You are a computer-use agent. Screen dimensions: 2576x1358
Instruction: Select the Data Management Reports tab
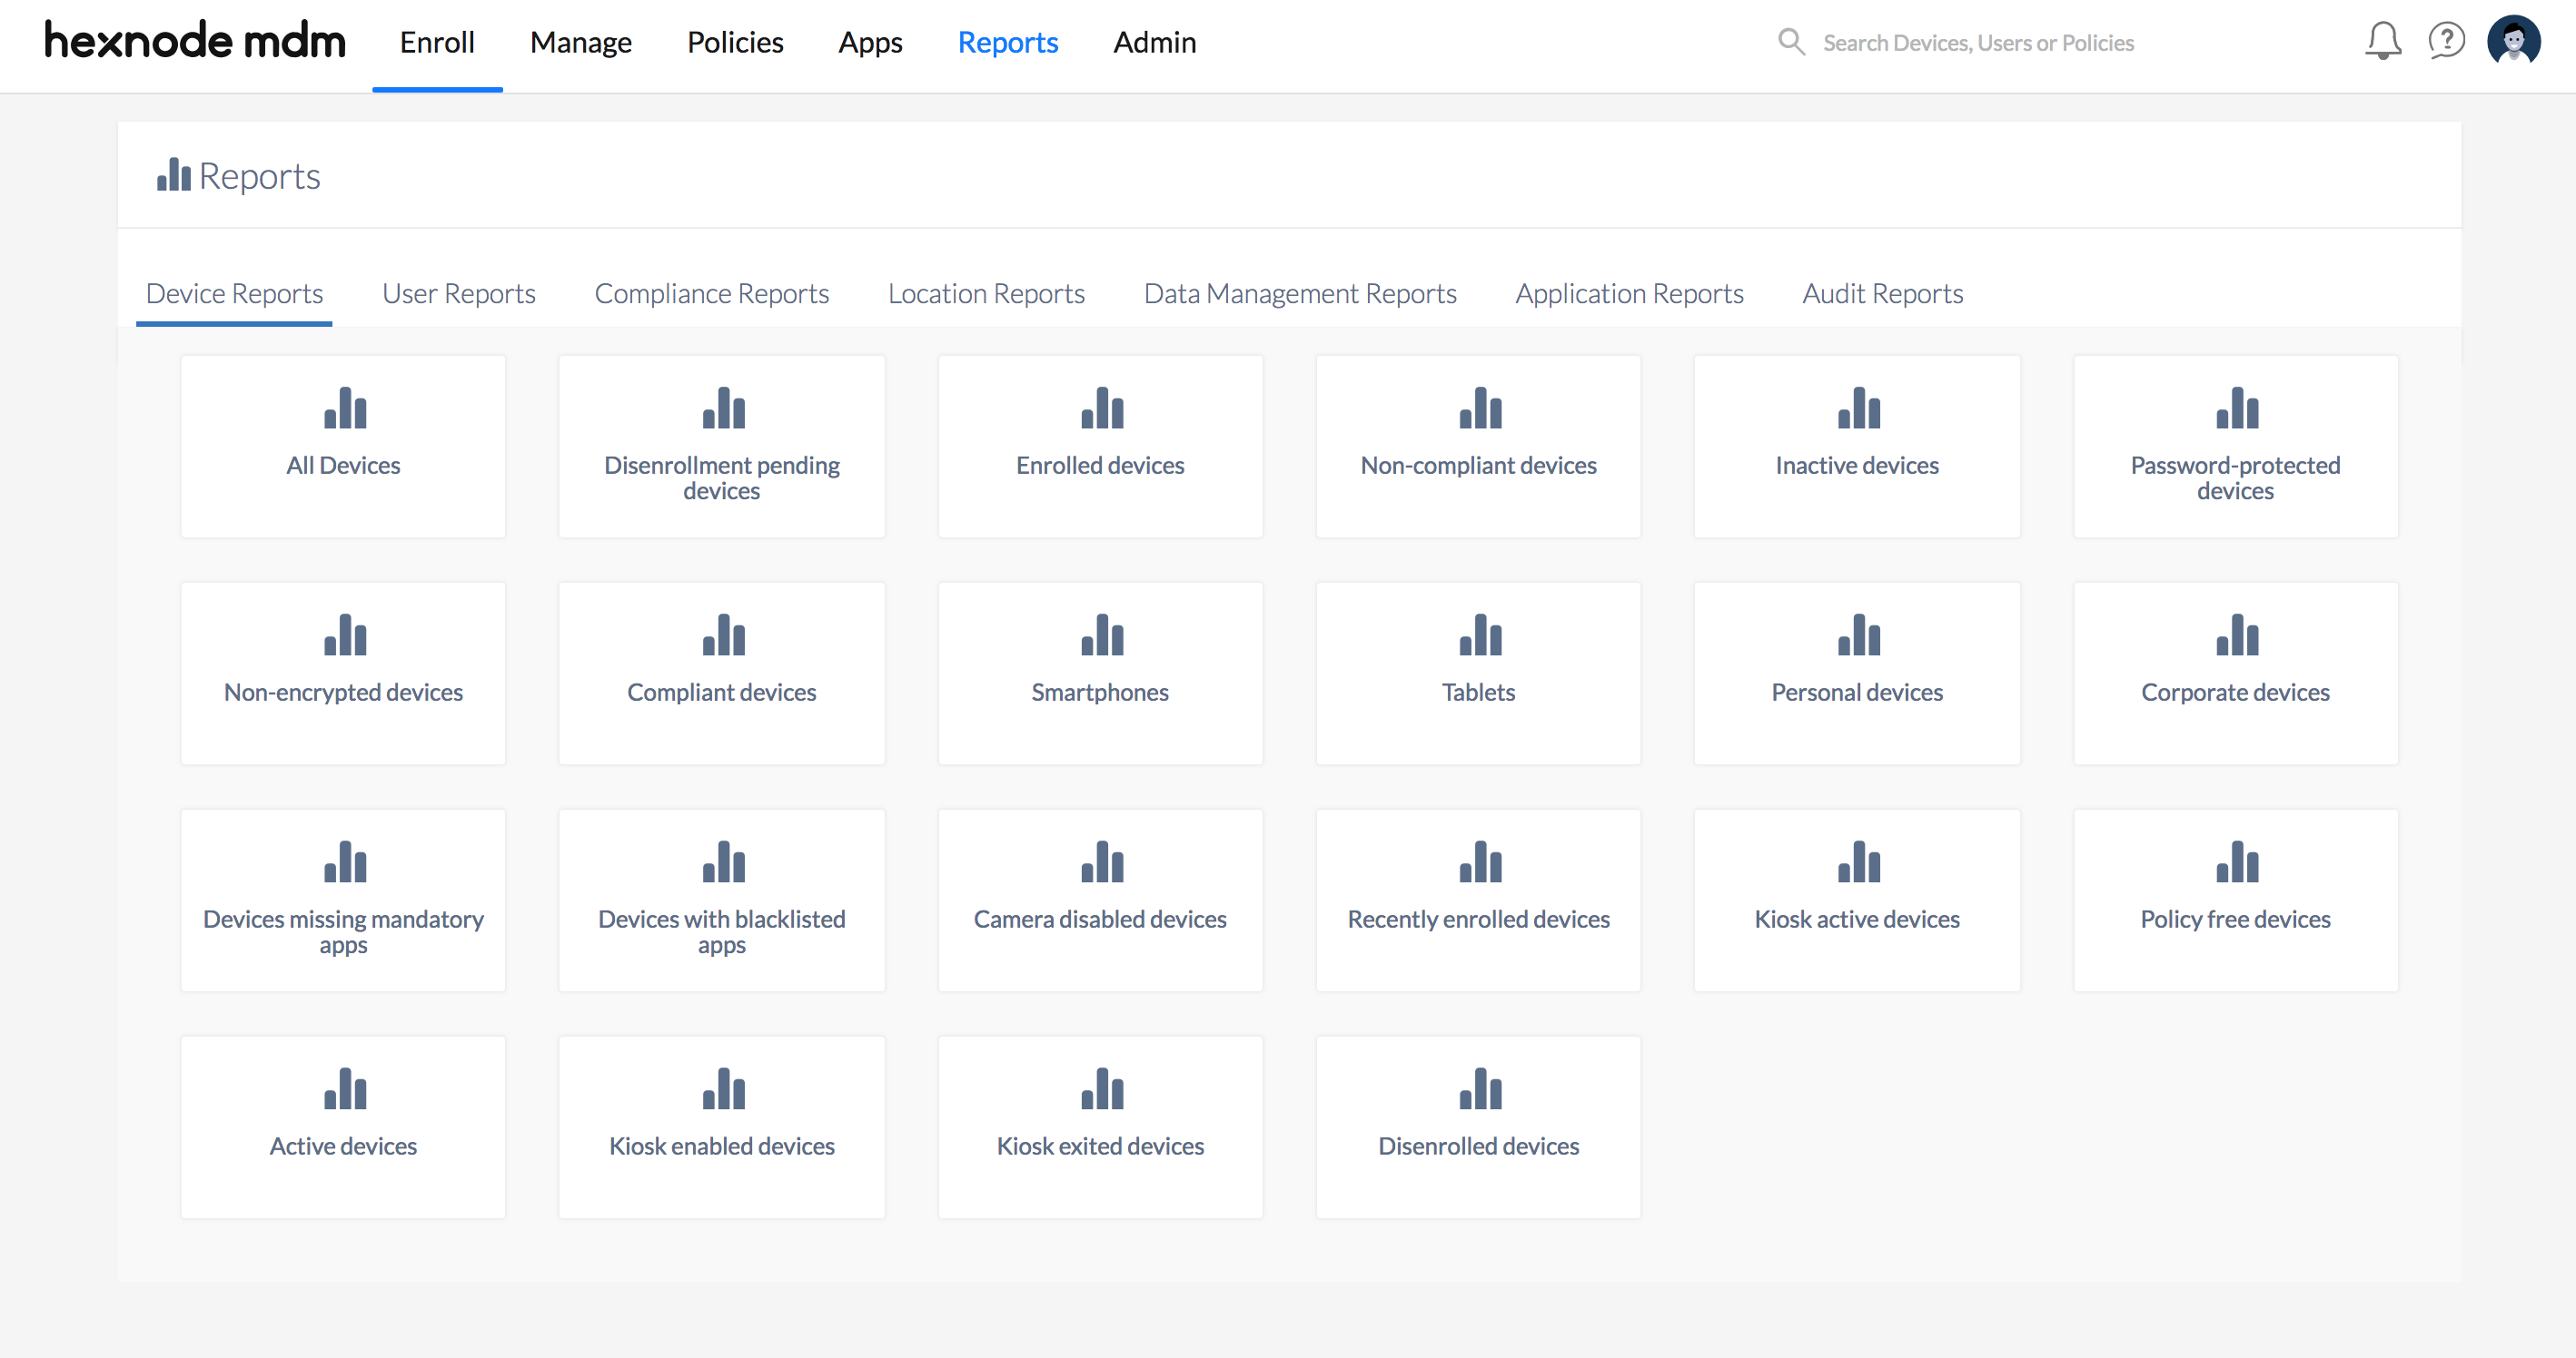[1300, 294]
